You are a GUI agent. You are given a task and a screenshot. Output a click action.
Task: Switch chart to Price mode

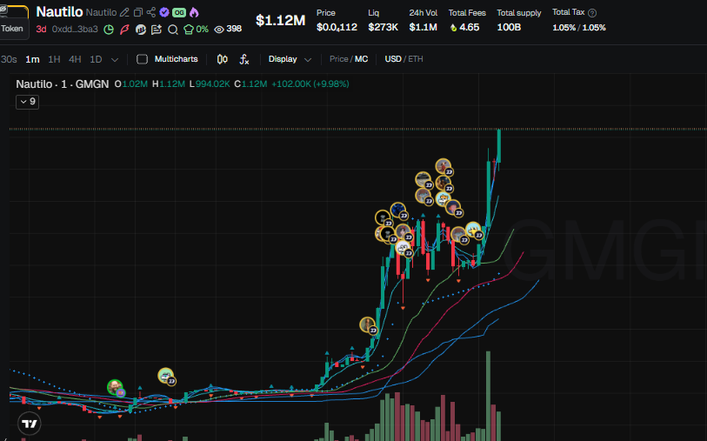tap(338, 59)
